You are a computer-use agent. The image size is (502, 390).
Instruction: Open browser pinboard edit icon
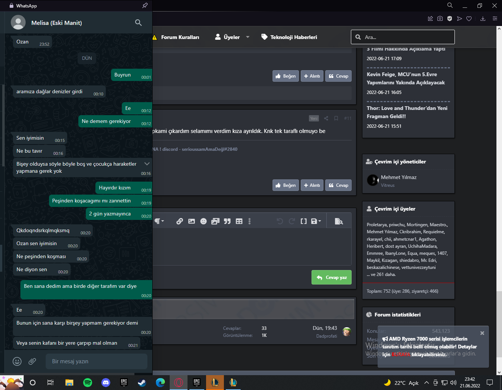pyautogui.click(x=430, y=19)
